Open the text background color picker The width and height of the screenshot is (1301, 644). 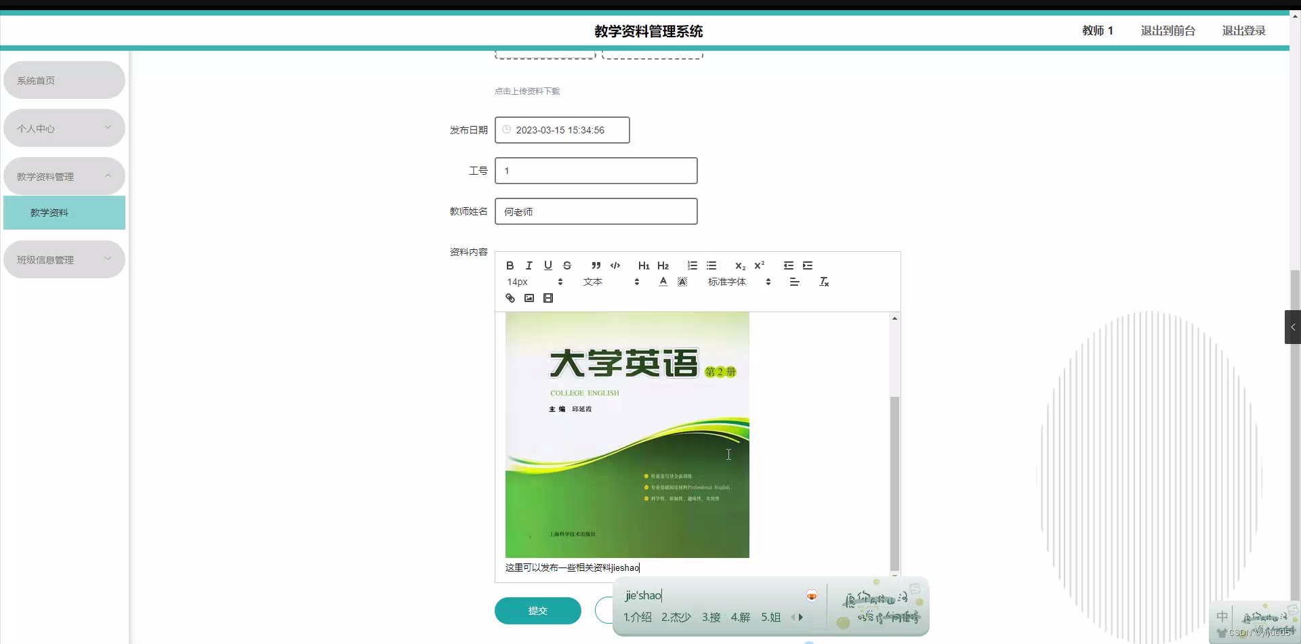click(x=682, y=282)
